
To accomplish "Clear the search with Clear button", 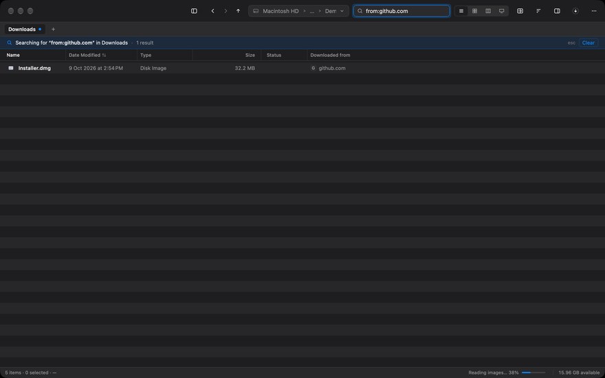I will [x=588, y=43].
